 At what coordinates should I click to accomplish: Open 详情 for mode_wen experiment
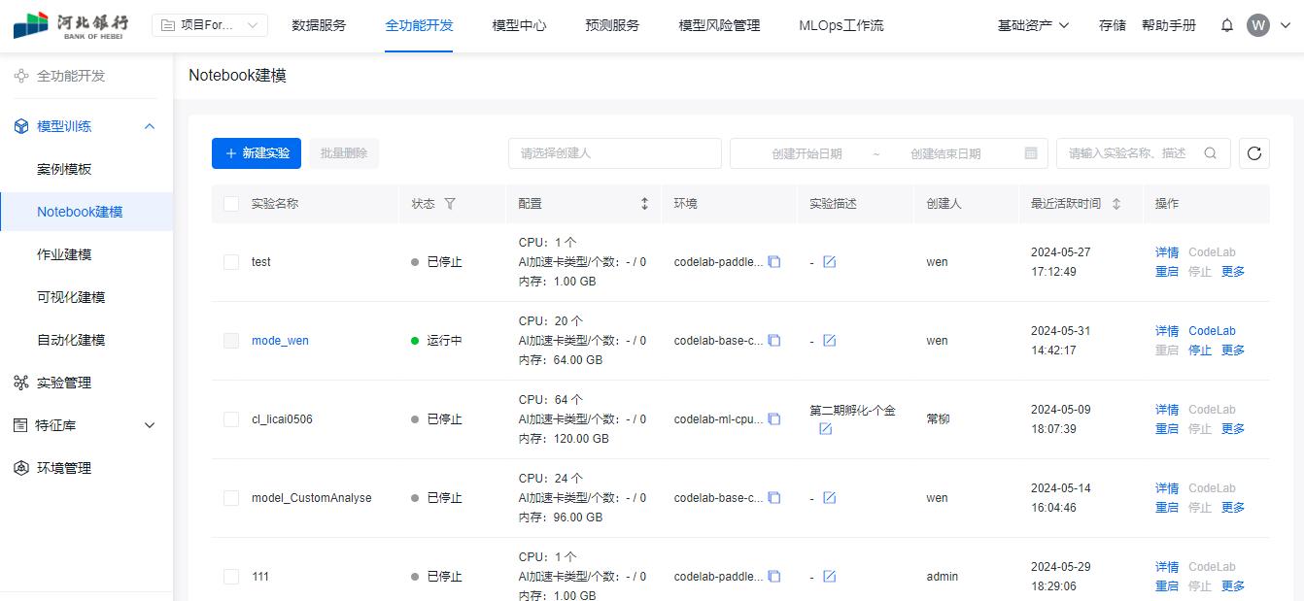point(1167,331)
